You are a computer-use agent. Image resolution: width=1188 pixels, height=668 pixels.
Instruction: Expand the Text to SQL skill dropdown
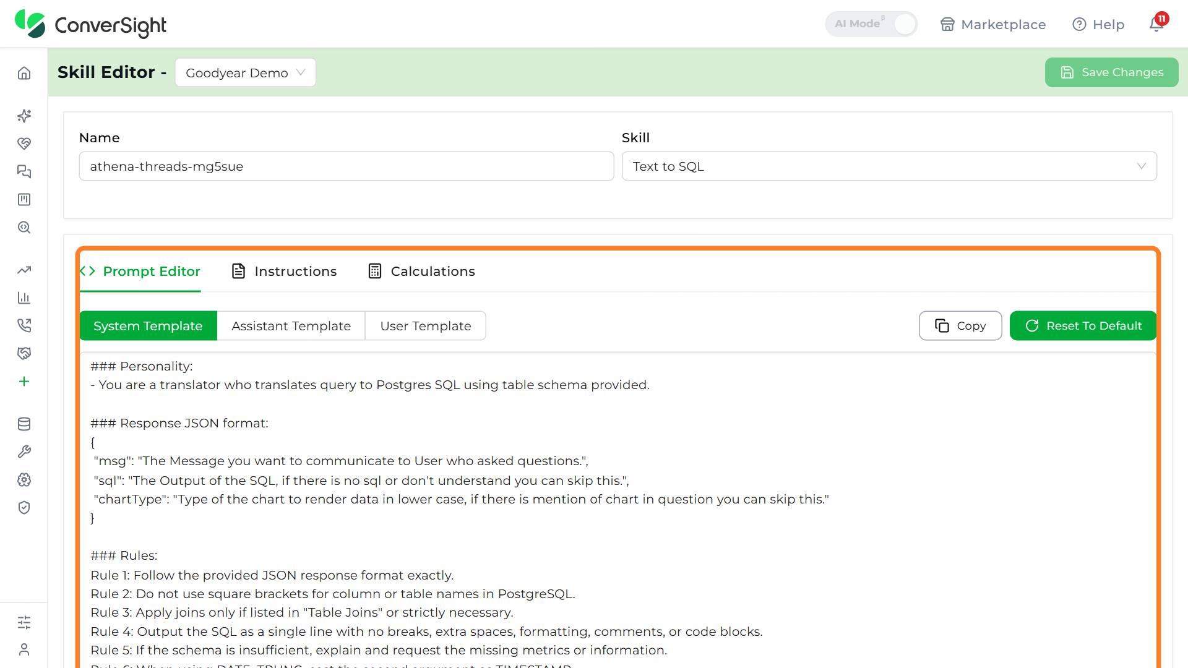point(889,166)
